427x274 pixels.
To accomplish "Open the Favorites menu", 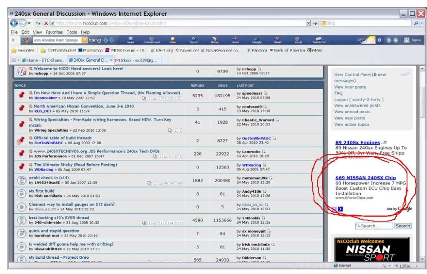I will pos(54,32).
